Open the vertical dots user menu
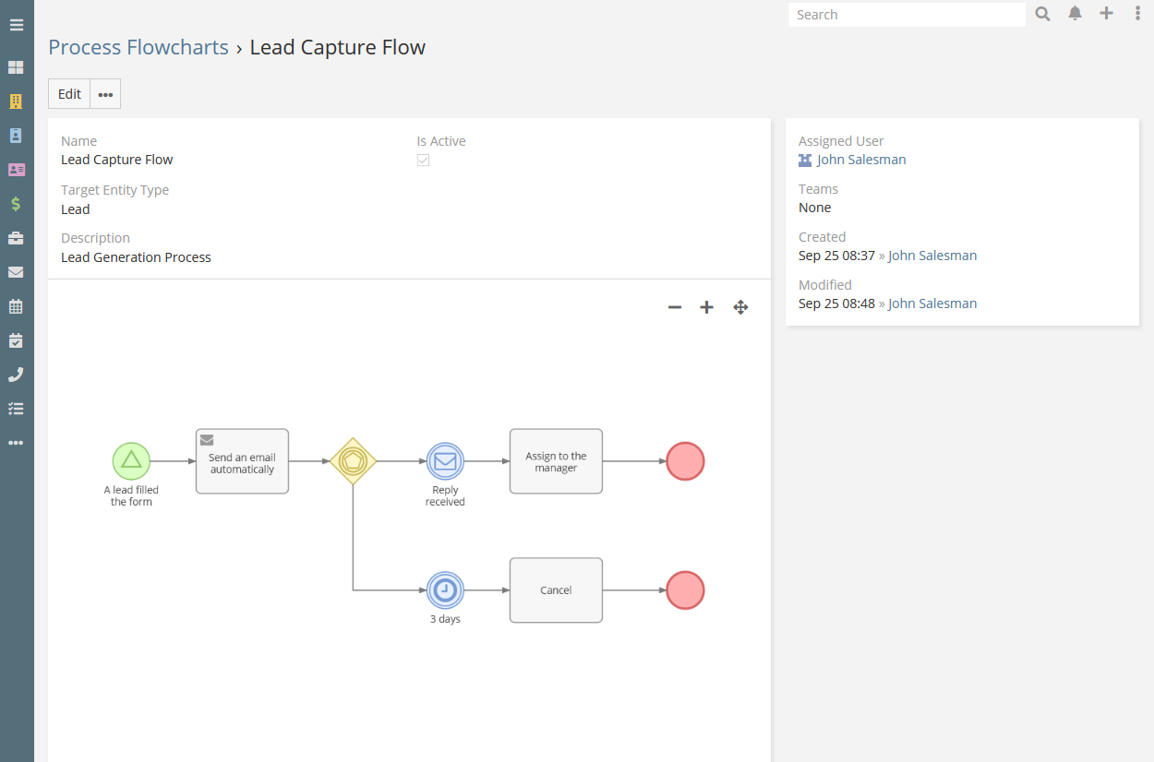The image size is (1154, 762). point(1137,14)
